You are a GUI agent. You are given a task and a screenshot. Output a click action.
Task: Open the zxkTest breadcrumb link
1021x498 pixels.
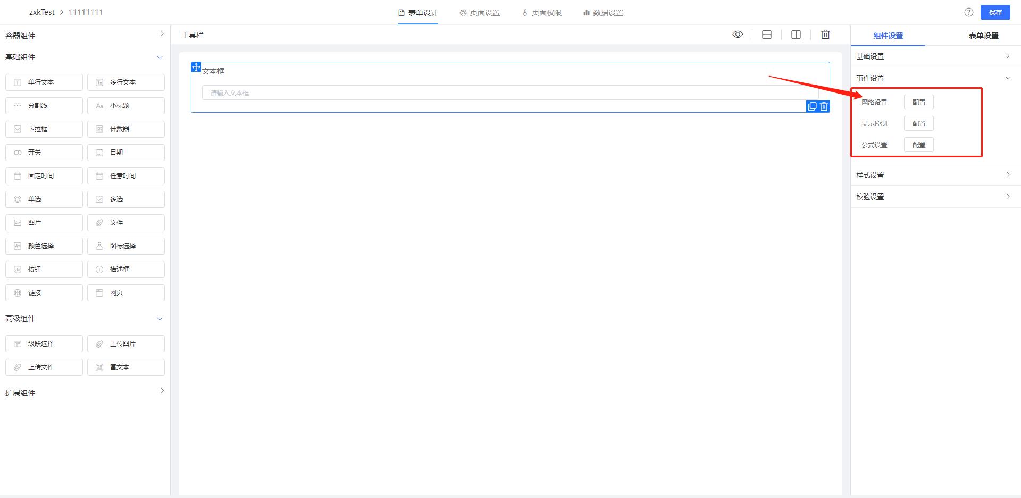(x=42, y=12)
